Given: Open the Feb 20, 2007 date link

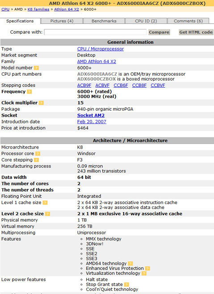Looking at the screenshot, I should pyautogui.click(x=92, y=122).
